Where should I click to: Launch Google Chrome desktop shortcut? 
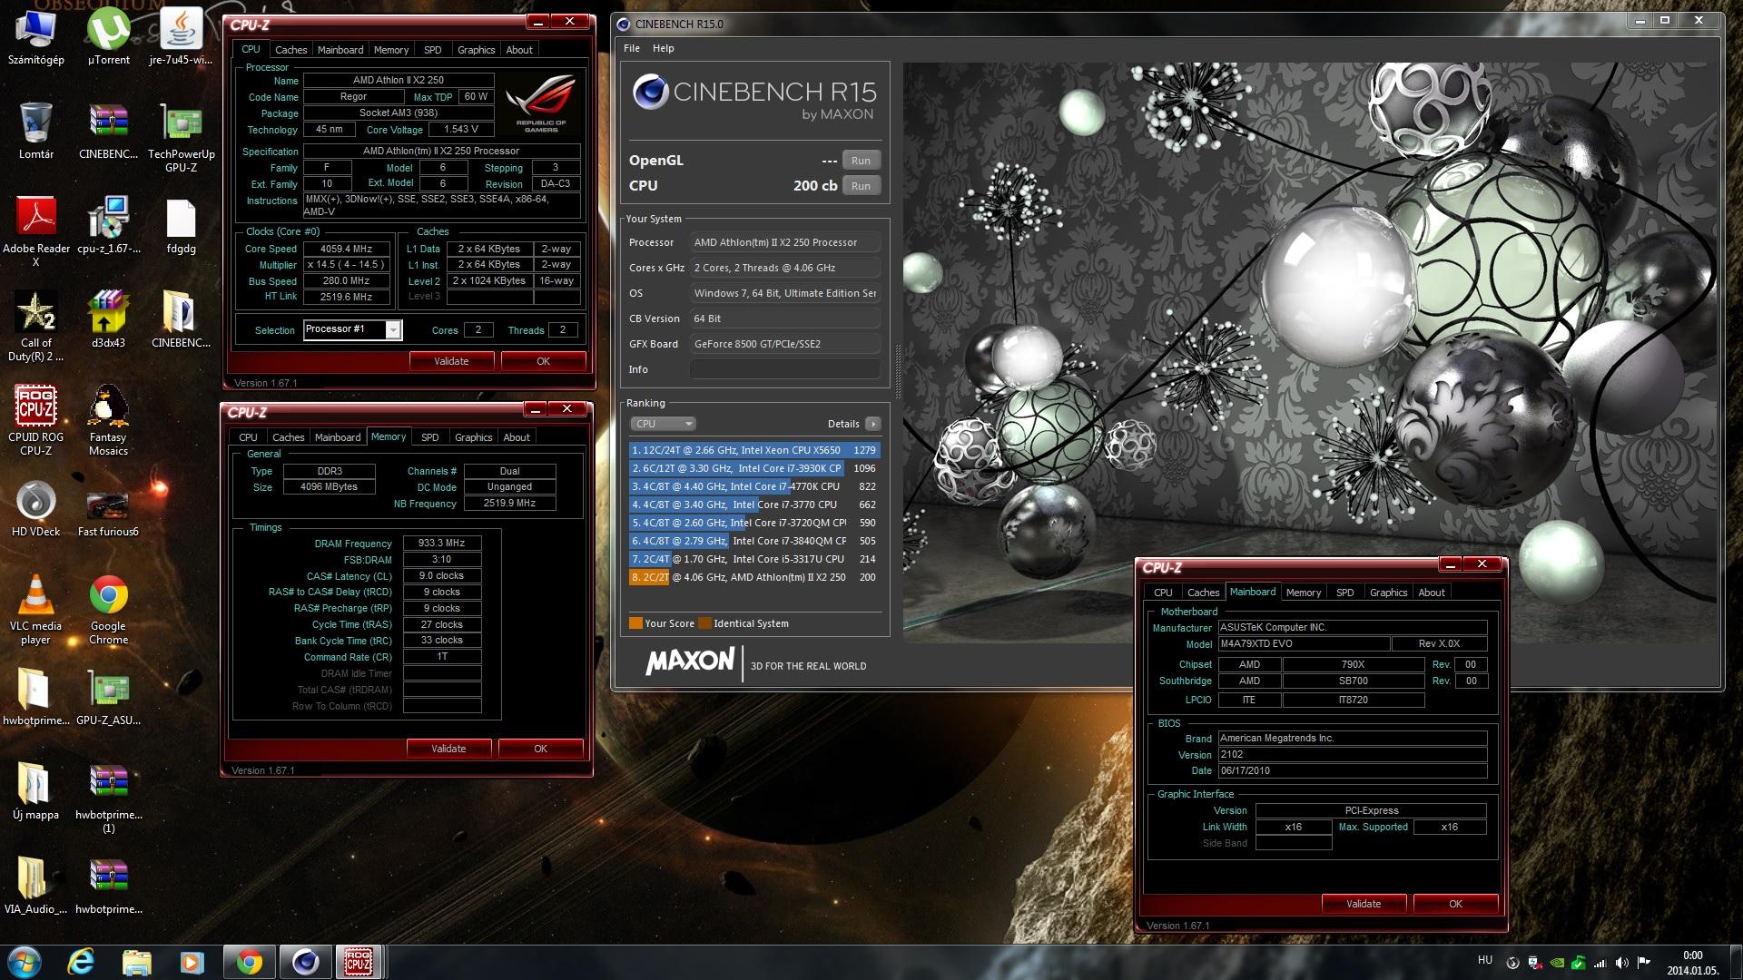click(108, 609)
